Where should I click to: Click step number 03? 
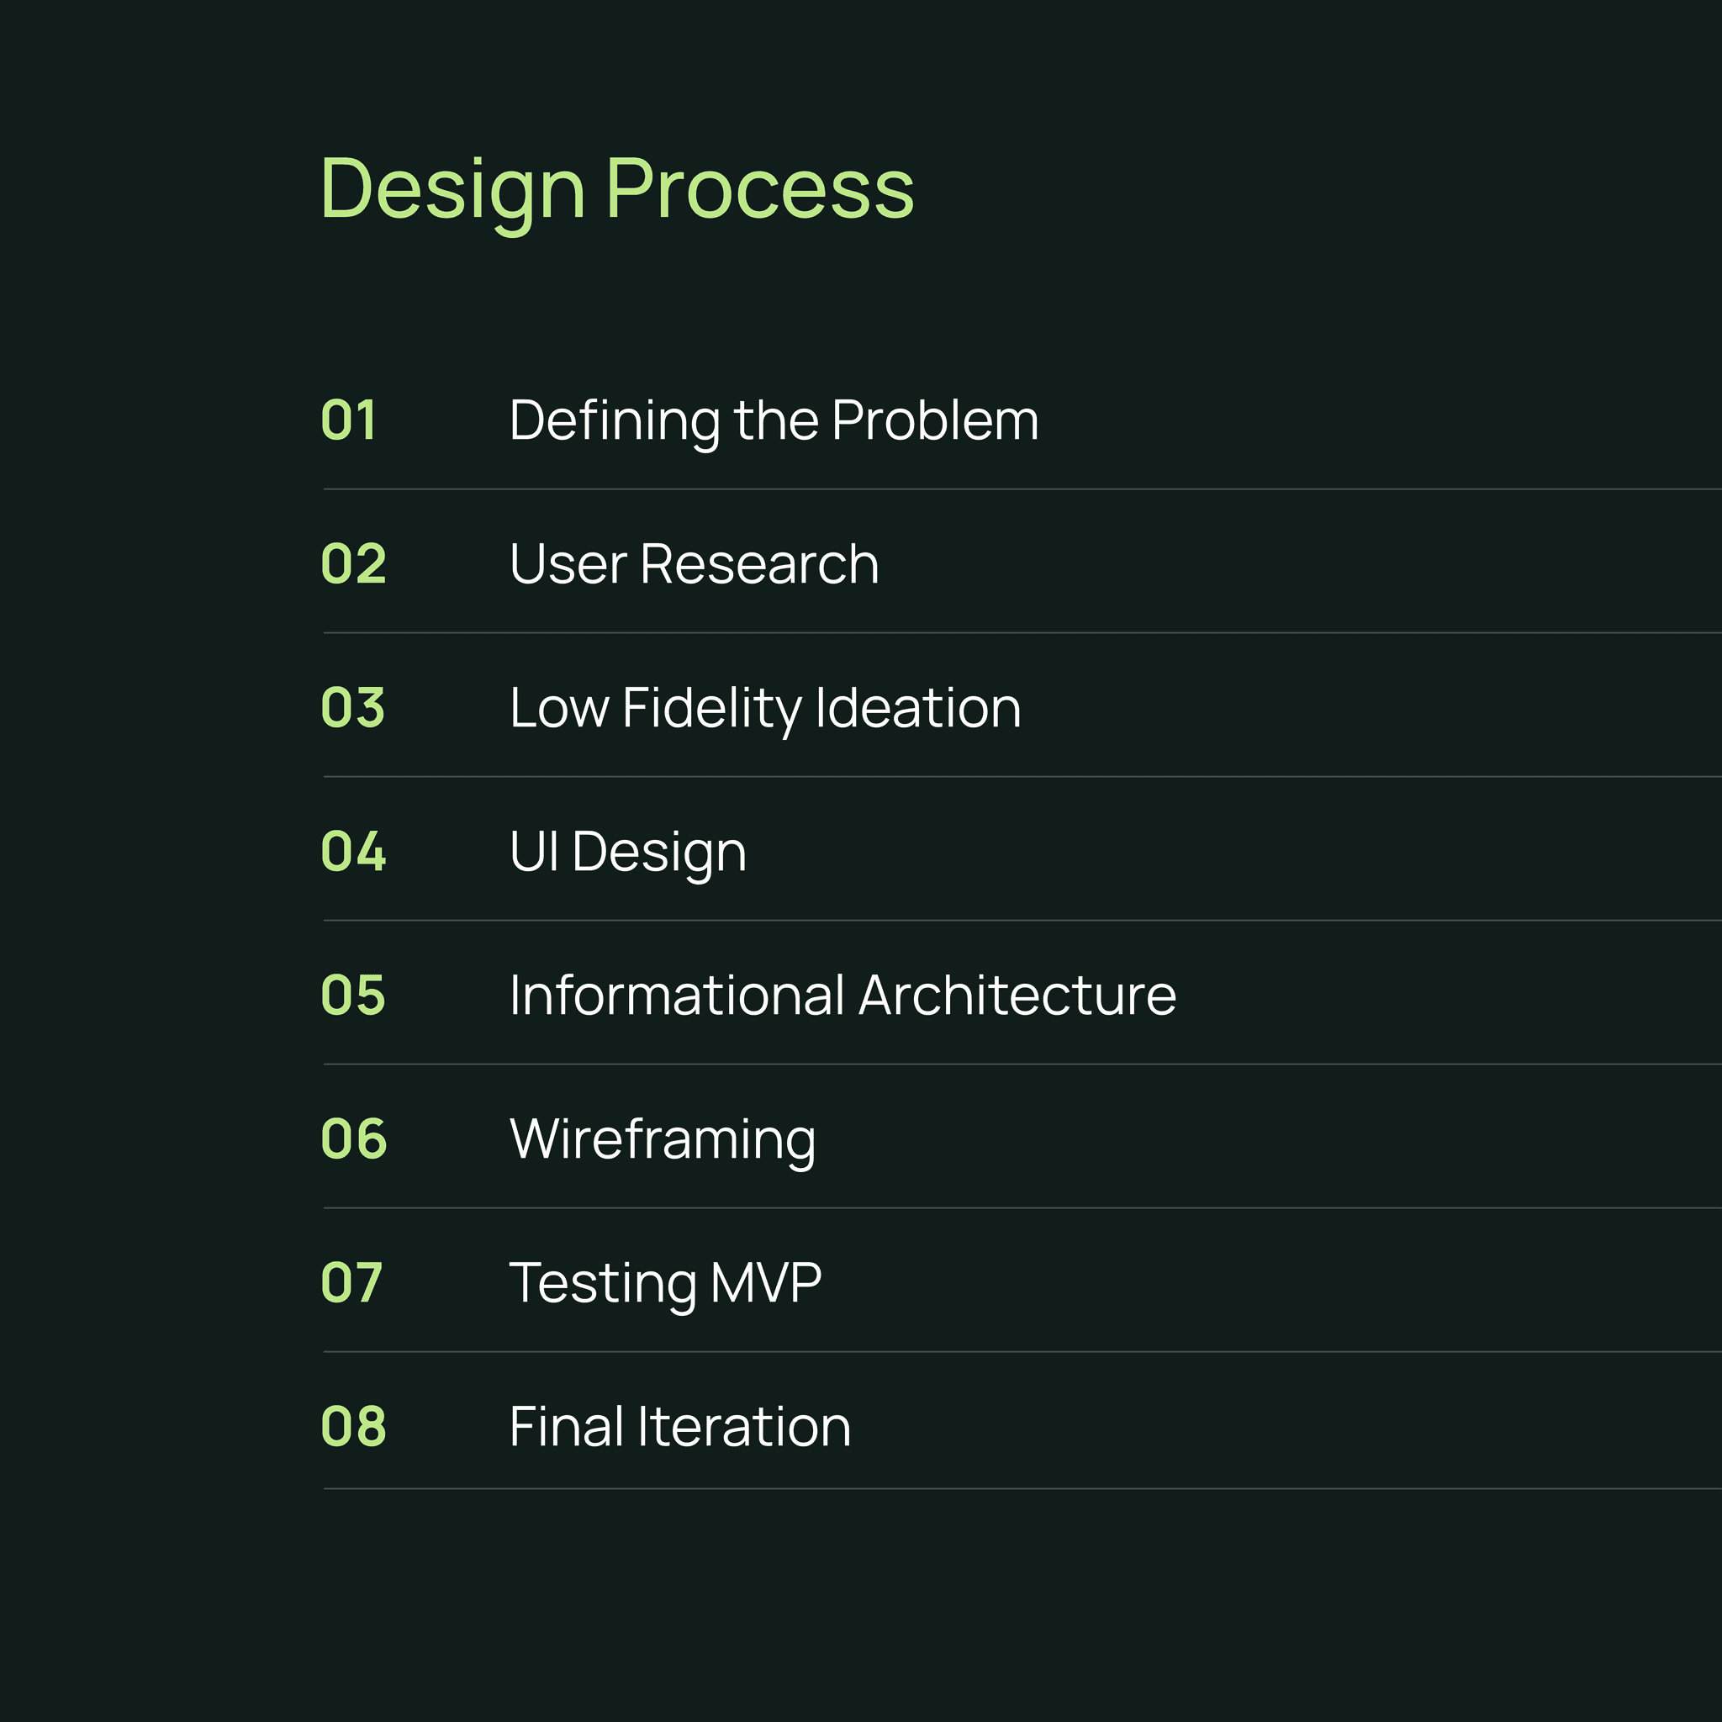point(353,708)
